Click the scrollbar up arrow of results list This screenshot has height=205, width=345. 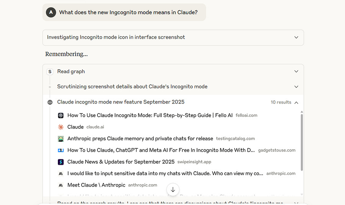[x=302, y=112]
